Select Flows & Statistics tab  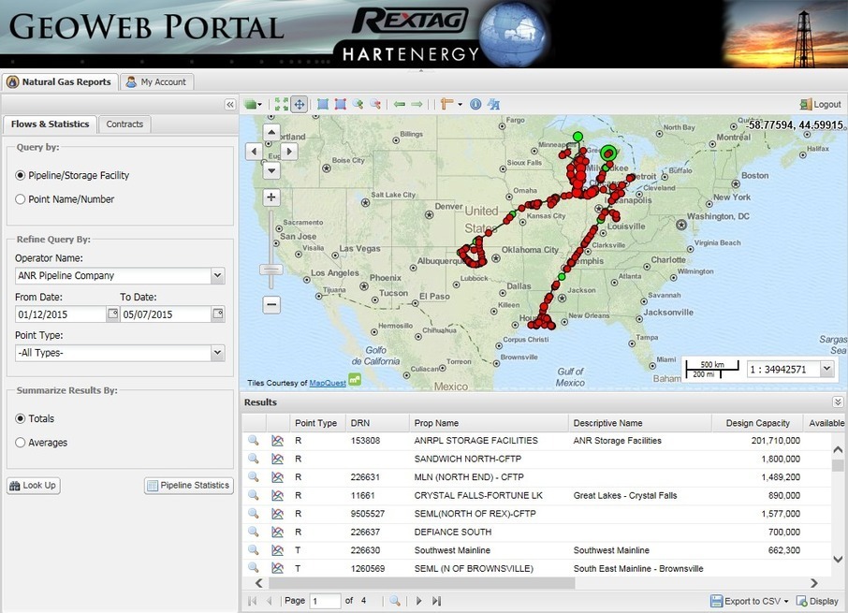50,124
